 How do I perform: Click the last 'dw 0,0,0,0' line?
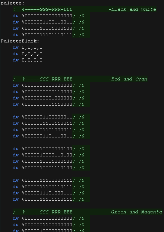(28, 60)
